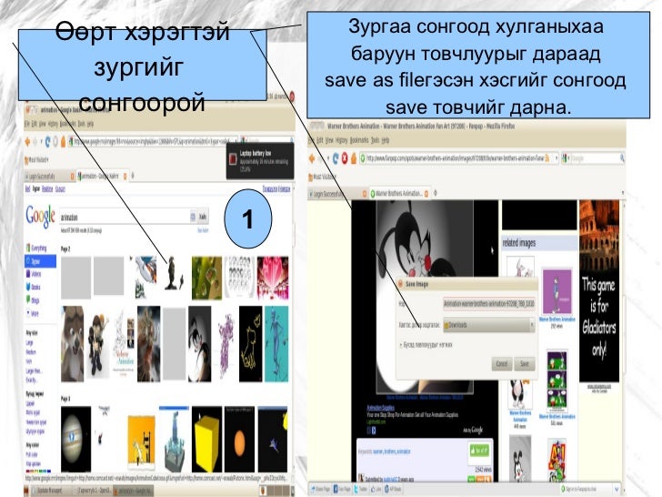The image size is (662, 497).
Task: Click the raccoon character image thumbnail
Action: [x=72, y=344]
